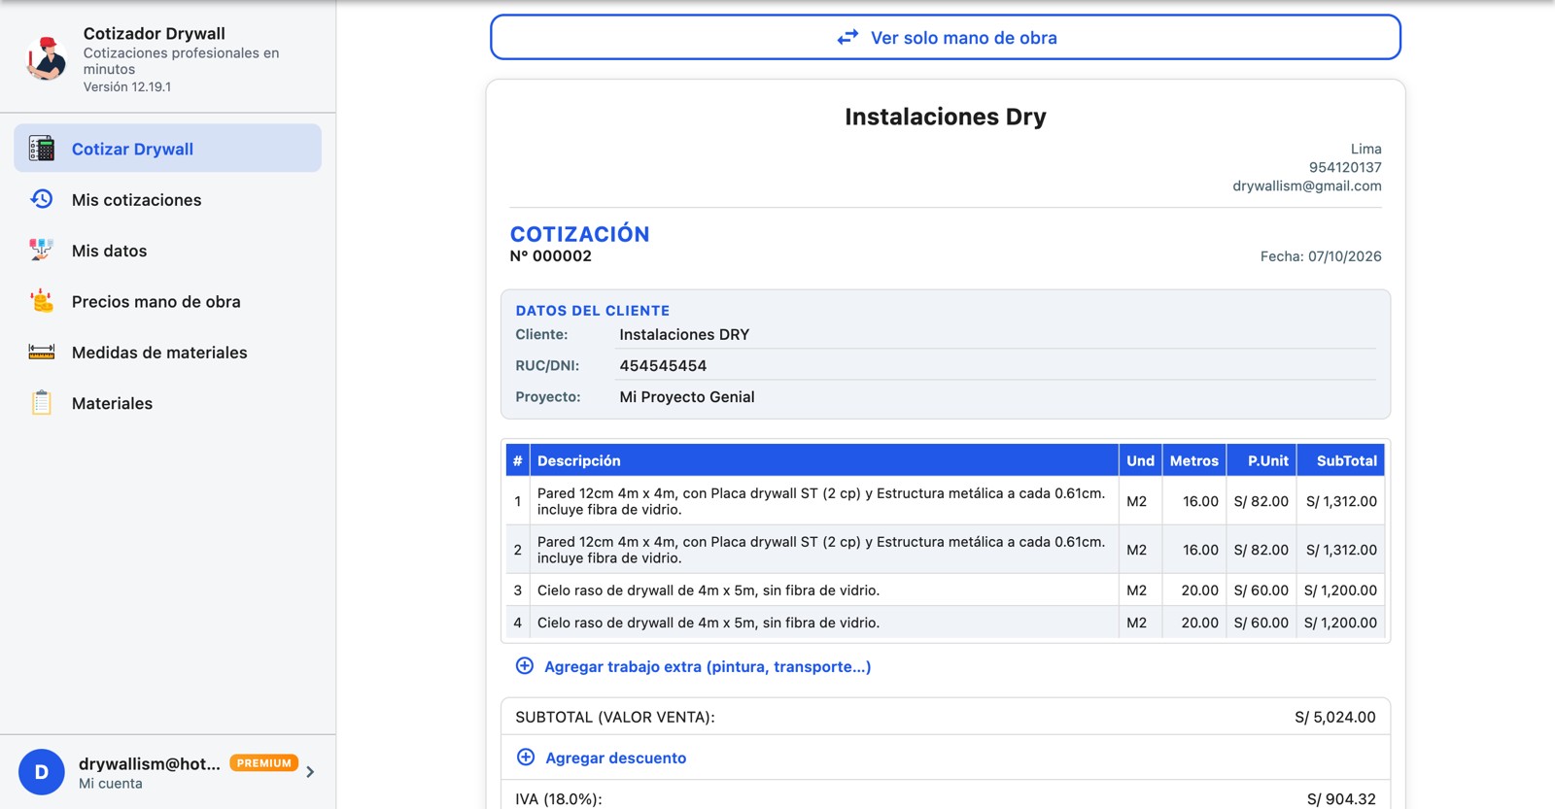Select row 3 Cielo raso description
1555x809 pixels.
pyautogui.click(x=822, y=590)
